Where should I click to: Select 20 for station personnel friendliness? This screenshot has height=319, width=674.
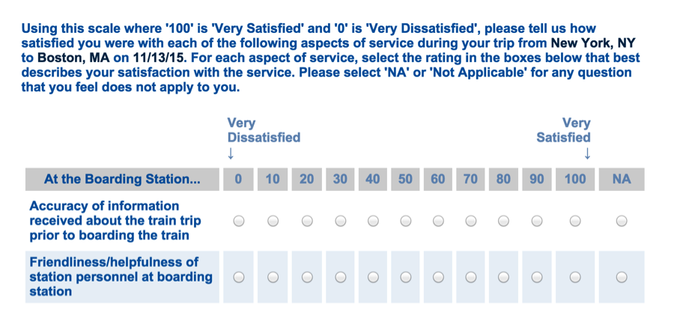pyautogui.click(x=307, y=276)
